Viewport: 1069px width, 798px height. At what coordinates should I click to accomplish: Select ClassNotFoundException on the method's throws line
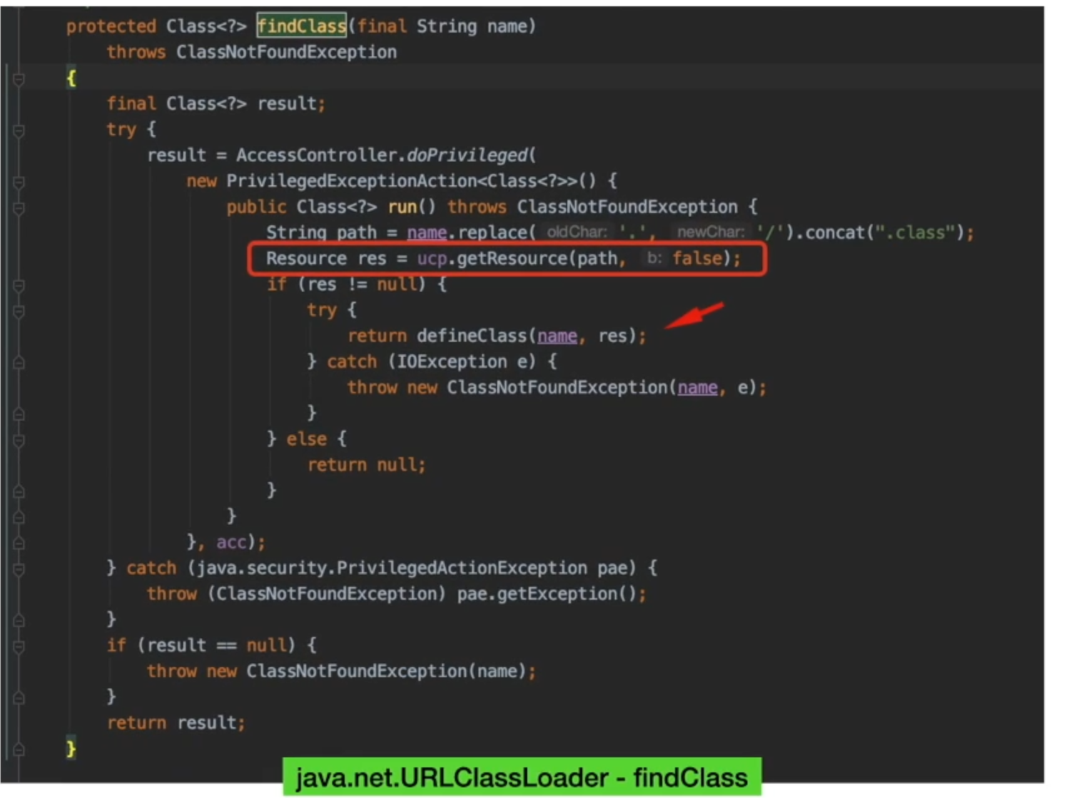click(x=286, y=52)
